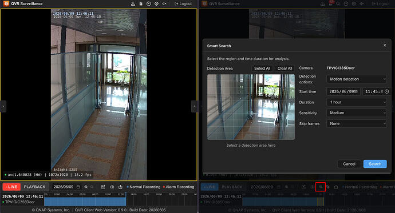Expand the left side panel arrow
Screen dimensions: 395x213
click(3, 106)
